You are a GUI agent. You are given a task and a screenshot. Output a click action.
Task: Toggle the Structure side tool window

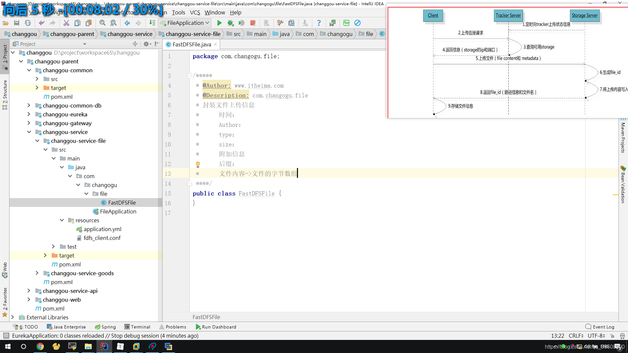pos(5,95)
